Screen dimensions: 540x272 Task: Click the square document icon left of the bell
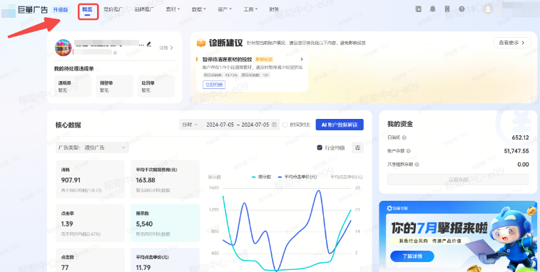pyautogui.click(x=419, y=9)
